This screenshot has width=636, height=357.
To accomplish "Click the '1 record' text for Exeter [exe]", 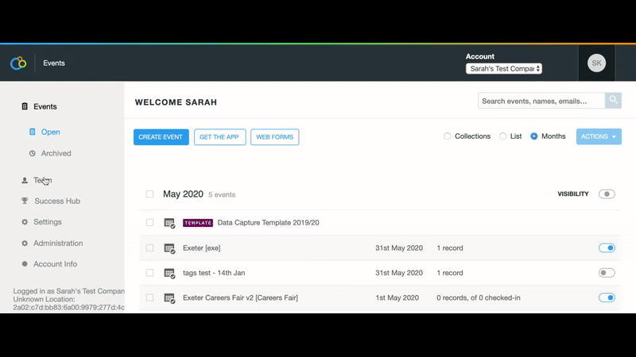I will click(450, 248).
